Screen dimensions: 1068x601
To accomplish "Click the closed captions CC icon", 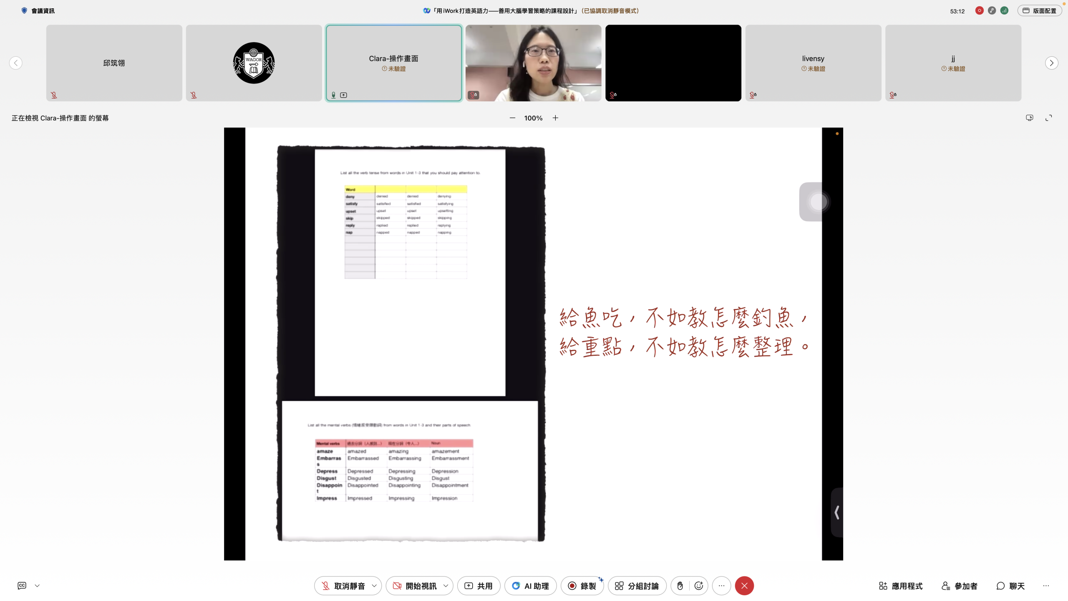I will coord(22,586).
